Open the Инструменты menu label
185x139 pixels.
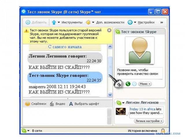pos(72,22)
